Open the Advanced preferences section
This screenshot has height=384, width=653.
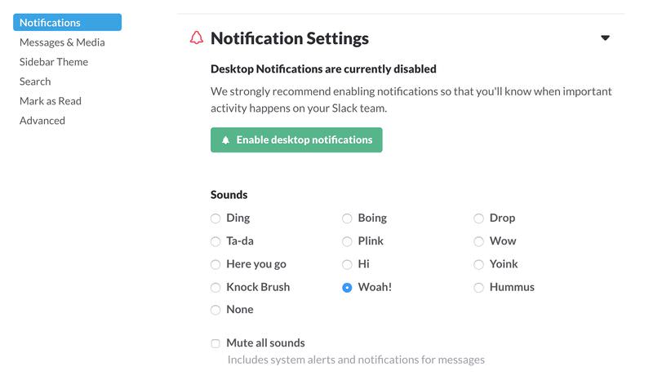(42, 121)
